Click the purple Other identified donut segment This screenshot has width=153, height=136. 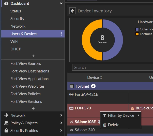(x=118, y=40)
